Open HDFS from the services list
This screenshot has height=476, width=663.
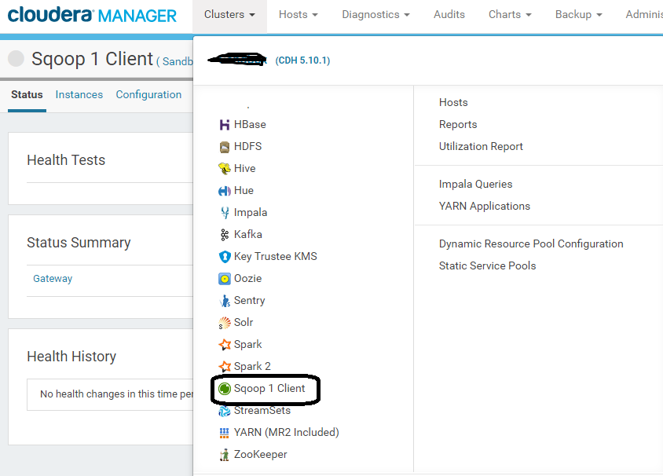click(x=224, y=146)
